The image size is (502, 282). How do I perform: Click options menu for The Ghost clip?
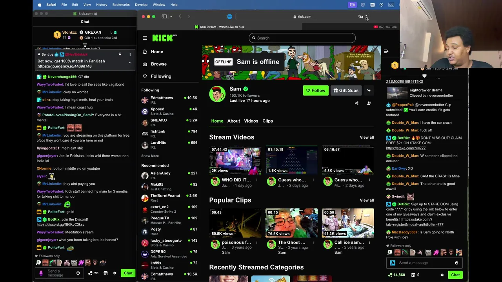coord(313,242)
